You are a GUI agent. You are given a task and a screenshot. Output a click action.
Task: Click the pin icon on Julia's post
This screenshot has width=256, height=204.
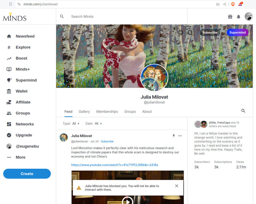click(x=174, y=136)
